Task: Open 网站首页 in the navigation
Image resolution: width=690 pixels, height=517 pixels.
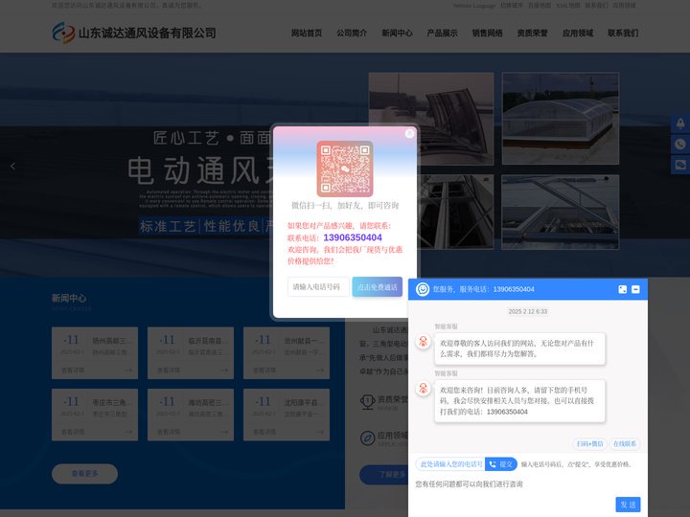Action: pyautogui.click(x=307, y=33)
